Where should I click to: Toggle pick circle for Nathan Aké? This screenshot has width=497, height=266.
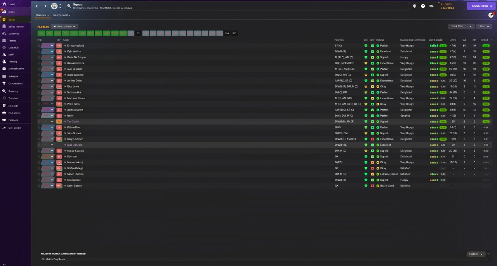coord(39,92)
